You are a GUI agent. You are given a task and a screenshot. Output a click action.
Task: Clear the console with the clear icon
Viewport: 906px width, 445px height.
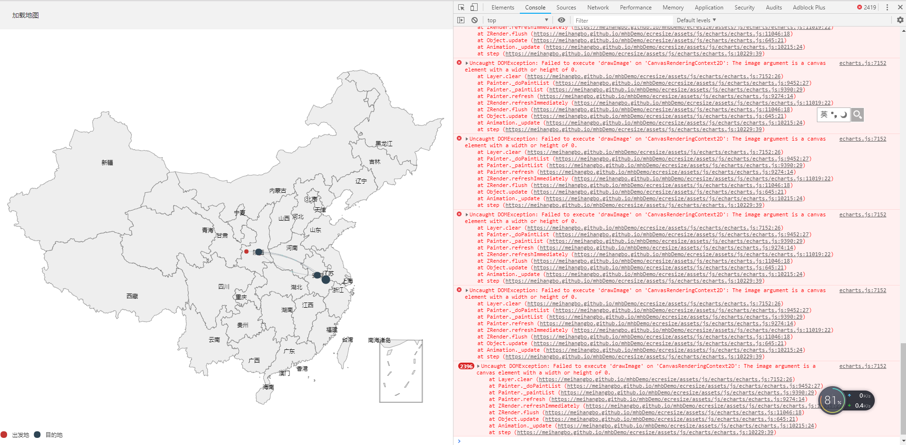474,20
